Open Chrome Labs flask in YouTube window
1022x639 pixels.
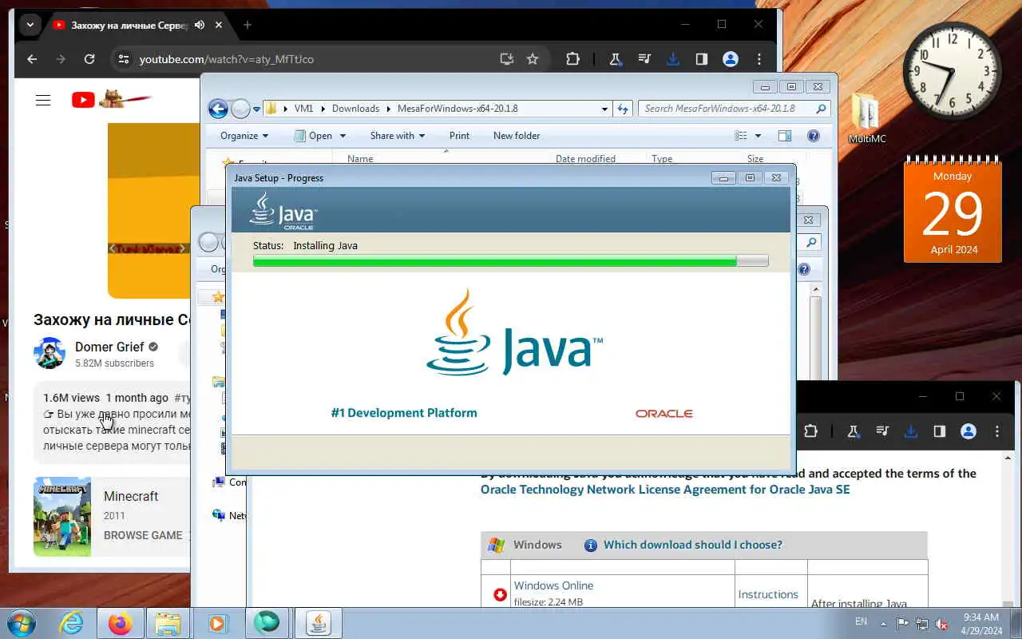(x=616, y=59)
